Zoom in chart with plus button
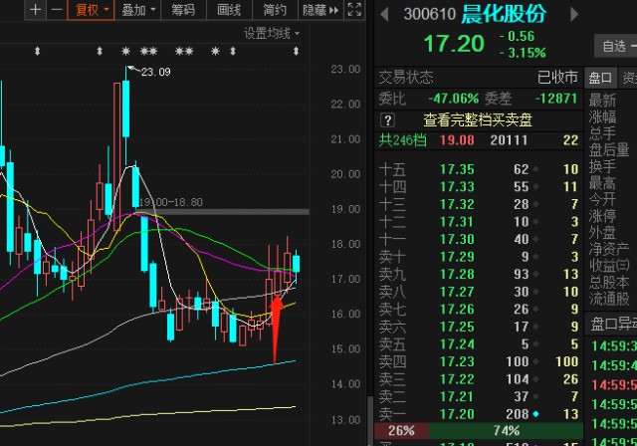Screen dimensions: 637x446 [36, 9]
